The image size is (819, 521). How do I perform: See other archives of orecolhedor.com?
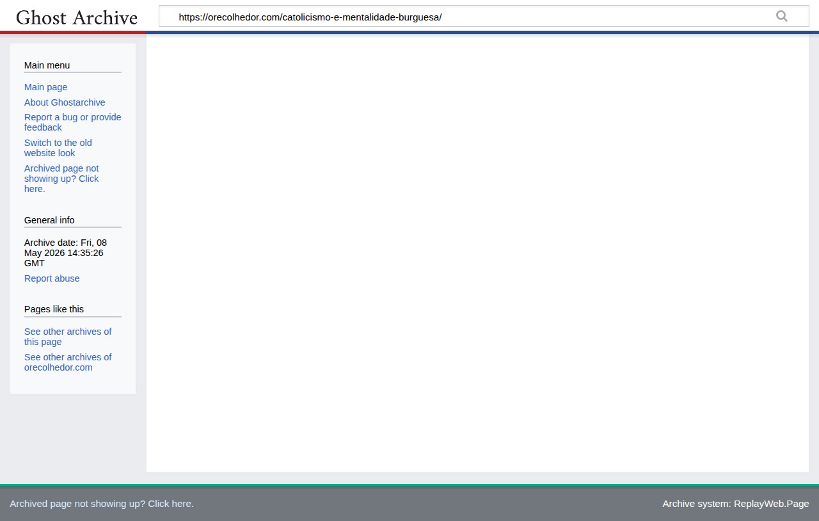(68, 362)
